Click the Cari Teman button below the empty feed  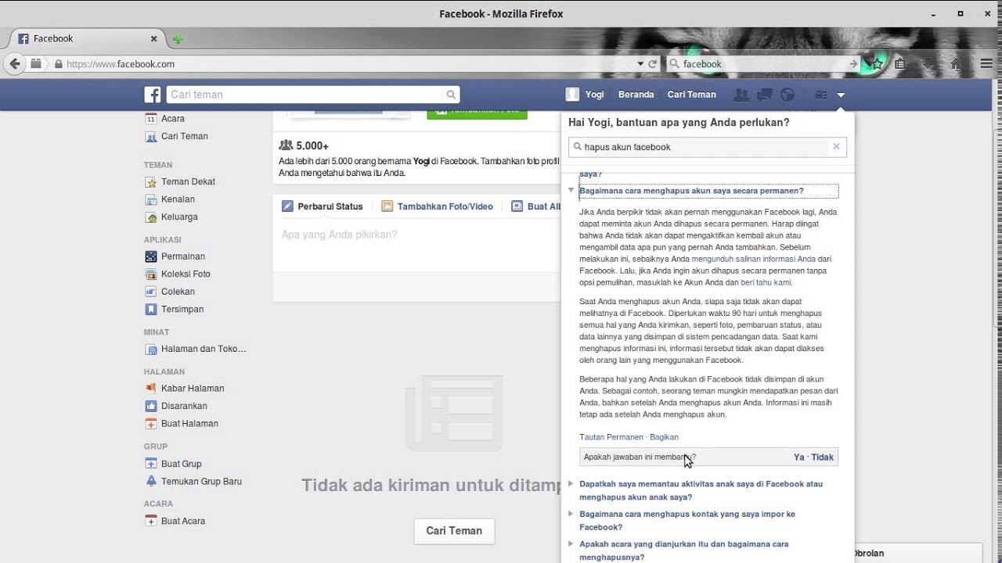(x=454, y=531)
